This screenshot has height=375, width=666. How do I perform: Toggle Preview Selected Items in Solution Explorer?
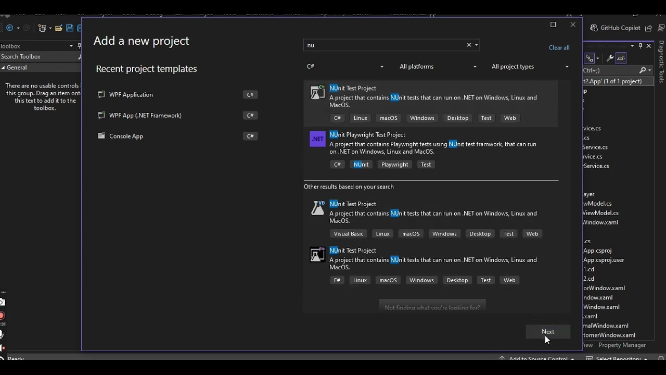621,58
